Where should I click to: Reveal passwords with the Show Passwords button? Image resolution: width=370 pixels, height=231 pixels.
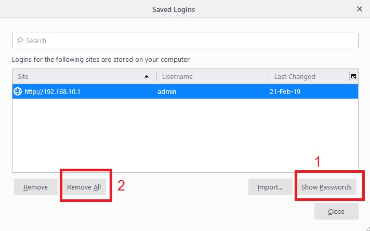[x=326, y=187]
